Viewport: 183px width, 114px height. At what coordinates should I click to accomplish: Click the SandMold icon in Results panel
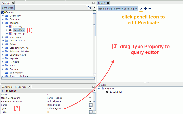107,92
